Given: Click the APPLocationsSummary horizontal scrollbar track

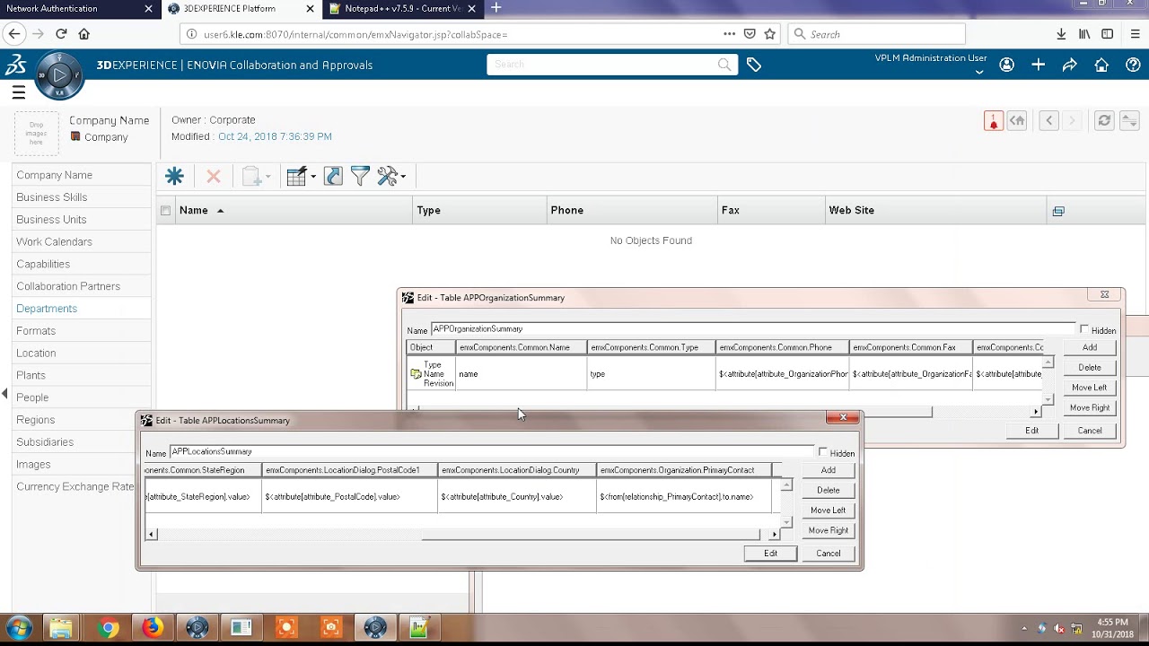Looking at the screenshot, I should tap(463, 535).
